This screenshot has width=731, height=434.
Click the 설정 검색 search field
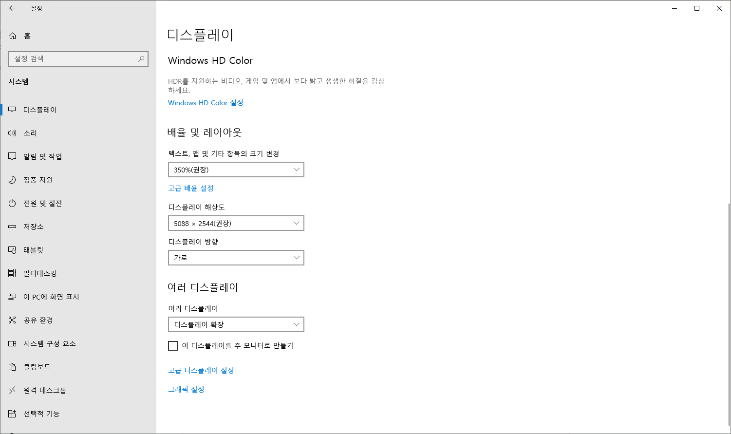click(x=78, y=58)
